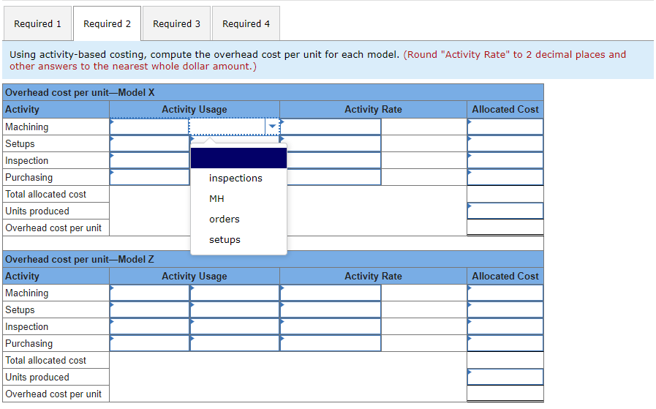The image size is (656, 409).
Task: Toggle the Model X Machining unit dropdown arrow
Action: coord(272,127)
